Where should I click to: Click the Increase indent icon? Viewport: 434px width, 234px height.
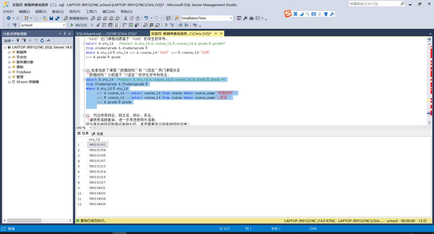click(x=186, y=25)
